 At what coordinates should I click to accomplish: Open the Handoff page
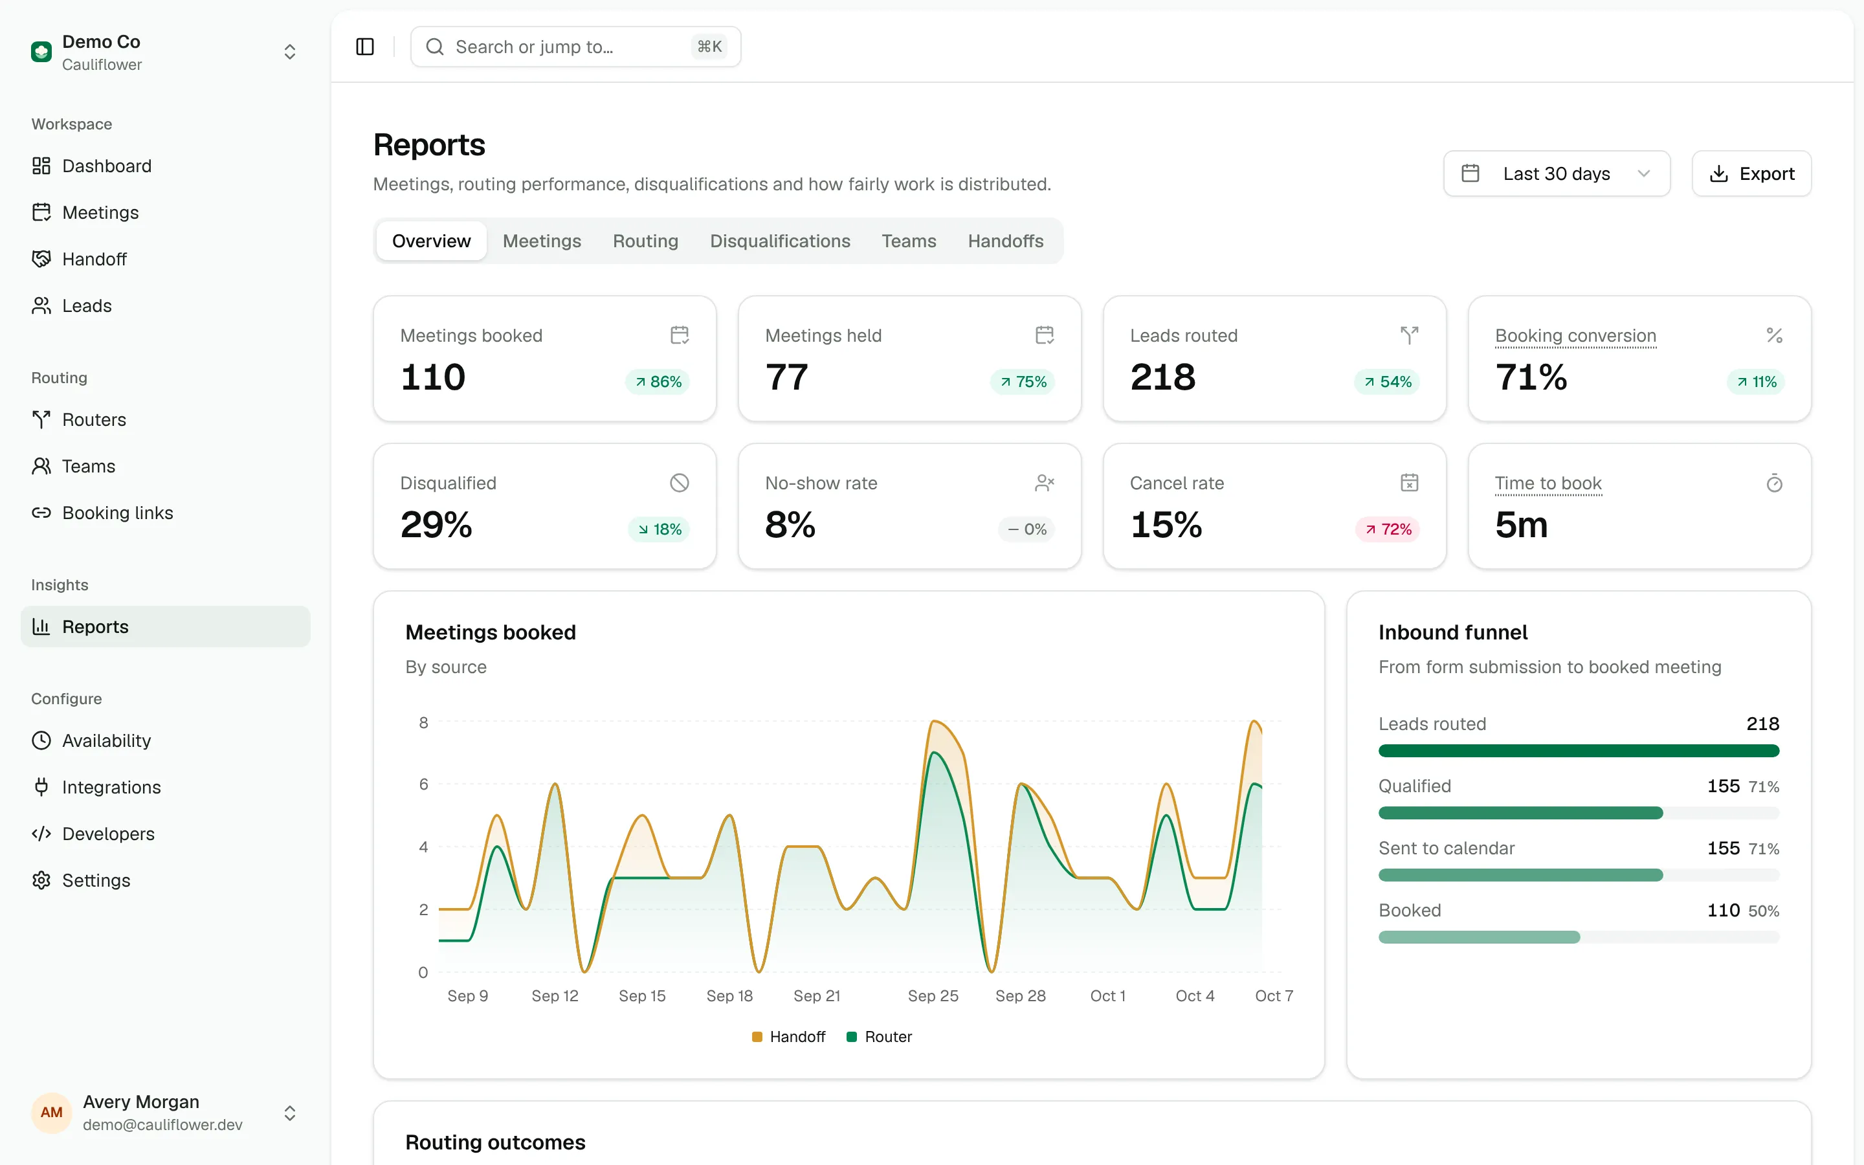tap(165, 259)
